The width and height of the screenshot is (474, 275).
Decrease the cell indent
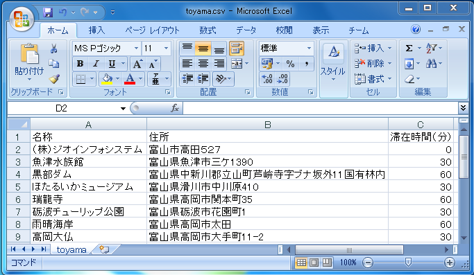click(187, 79)
